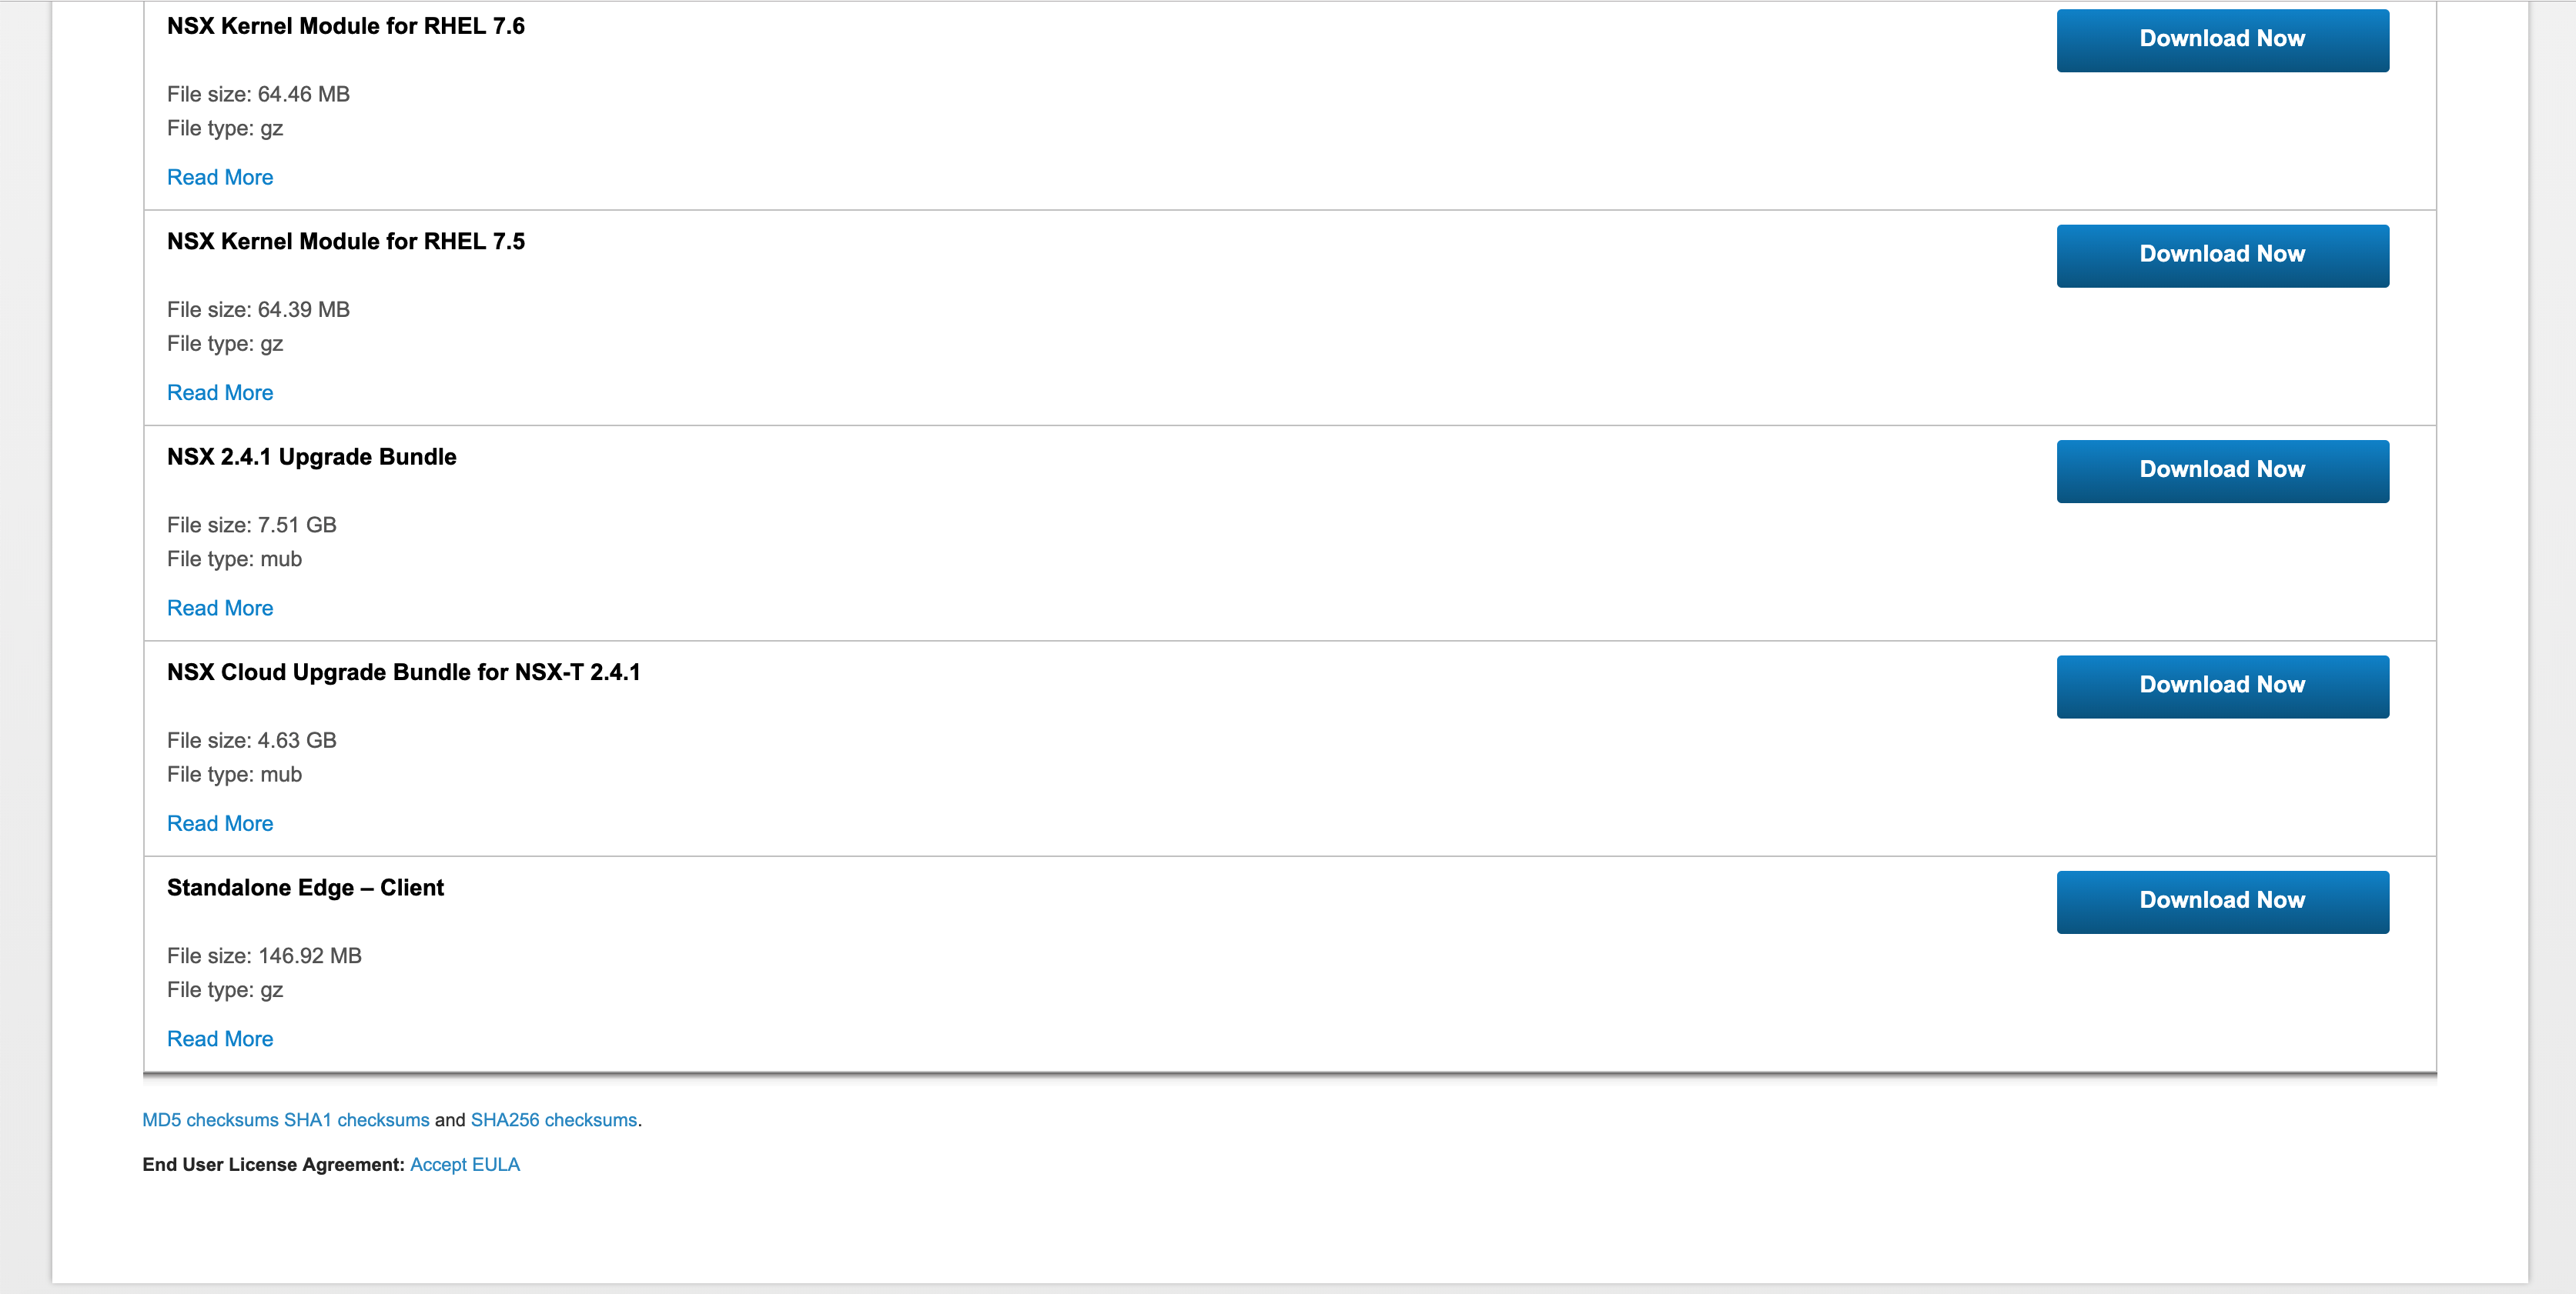This screenshot has width=2576, height=1294.
Task: Open Read More for RHEL 7.6 module
Action: click(220, 177)
